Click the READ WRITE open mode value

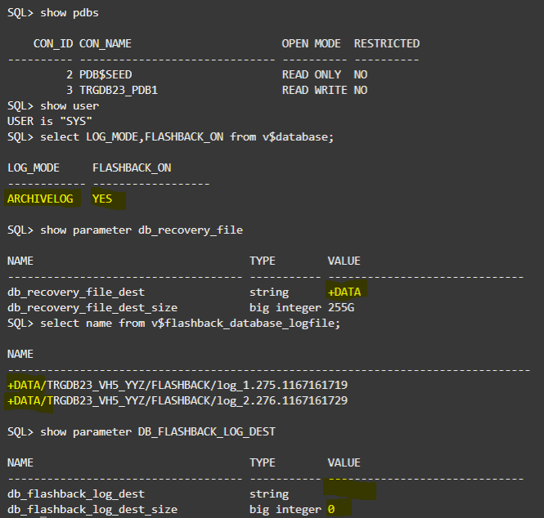315,90
